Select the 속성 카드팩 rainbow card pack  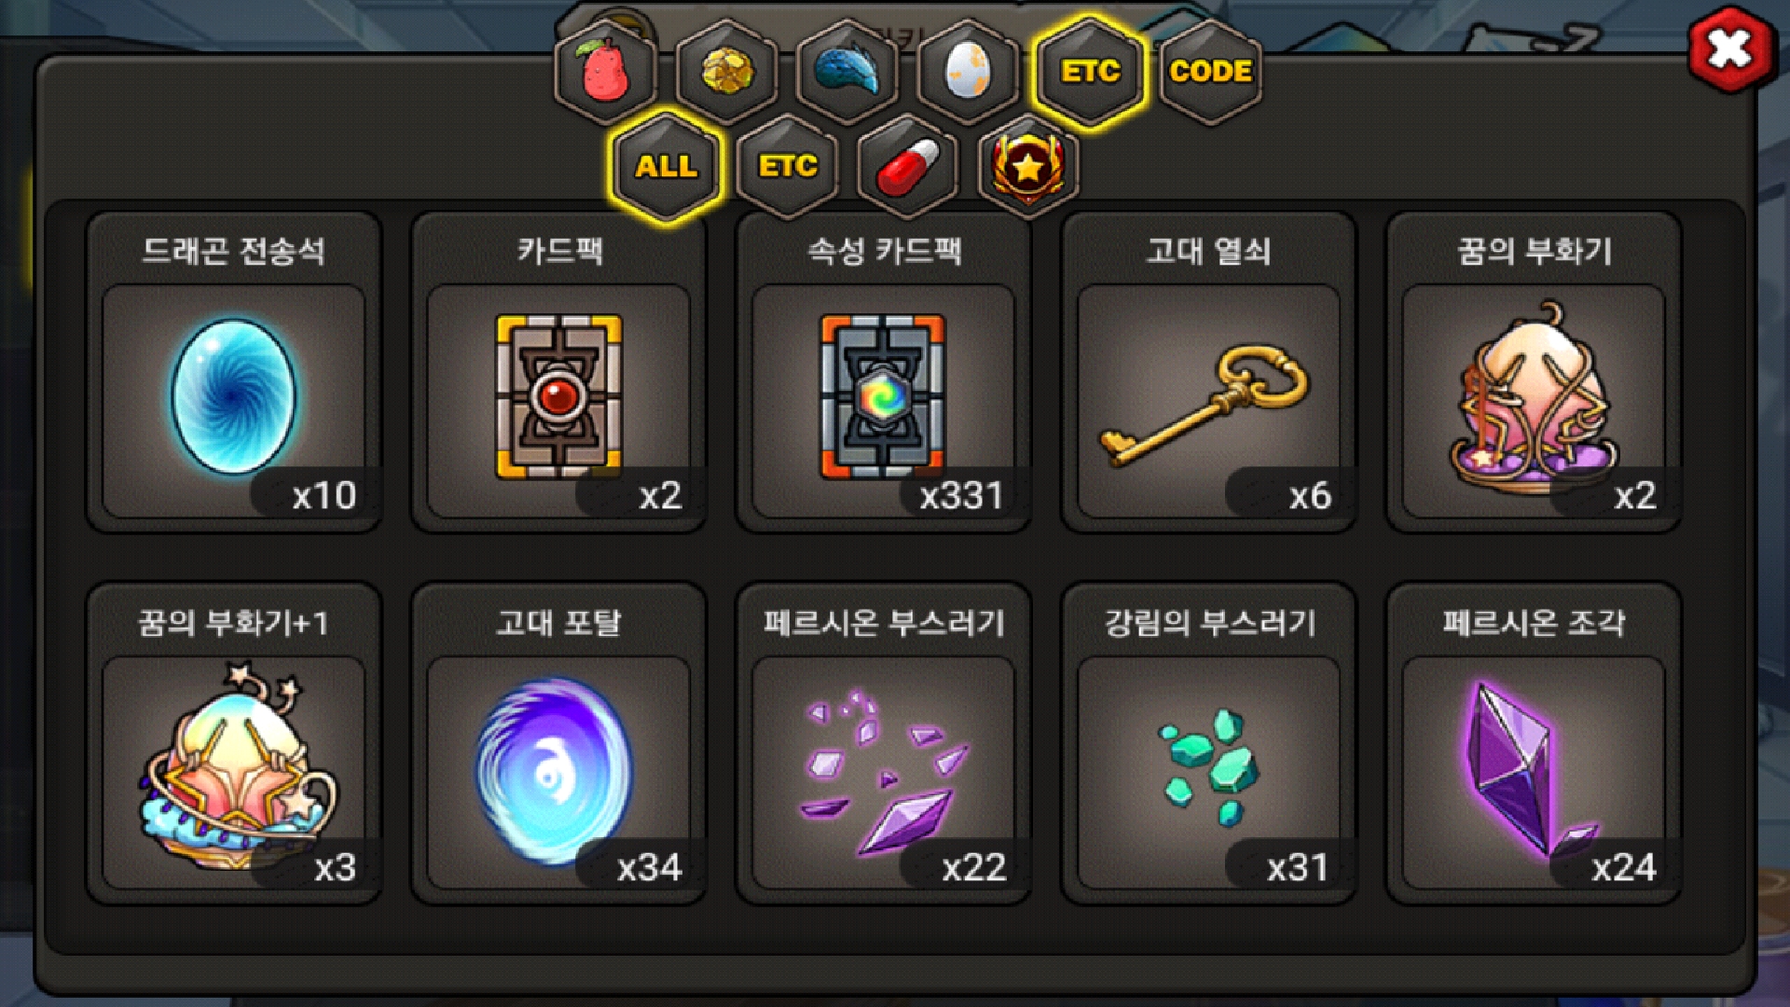tap(884, 373)
